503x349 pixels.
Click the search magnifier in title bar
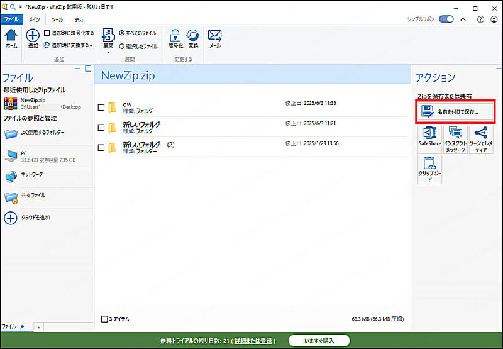click(x=13, y=7)
